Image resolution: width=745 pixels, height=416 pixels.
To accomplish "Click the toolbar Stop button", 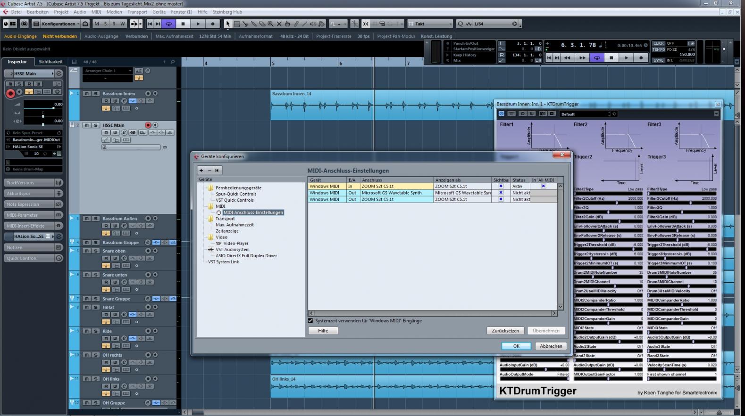I will pyautogui.click(x=183, y=24).
